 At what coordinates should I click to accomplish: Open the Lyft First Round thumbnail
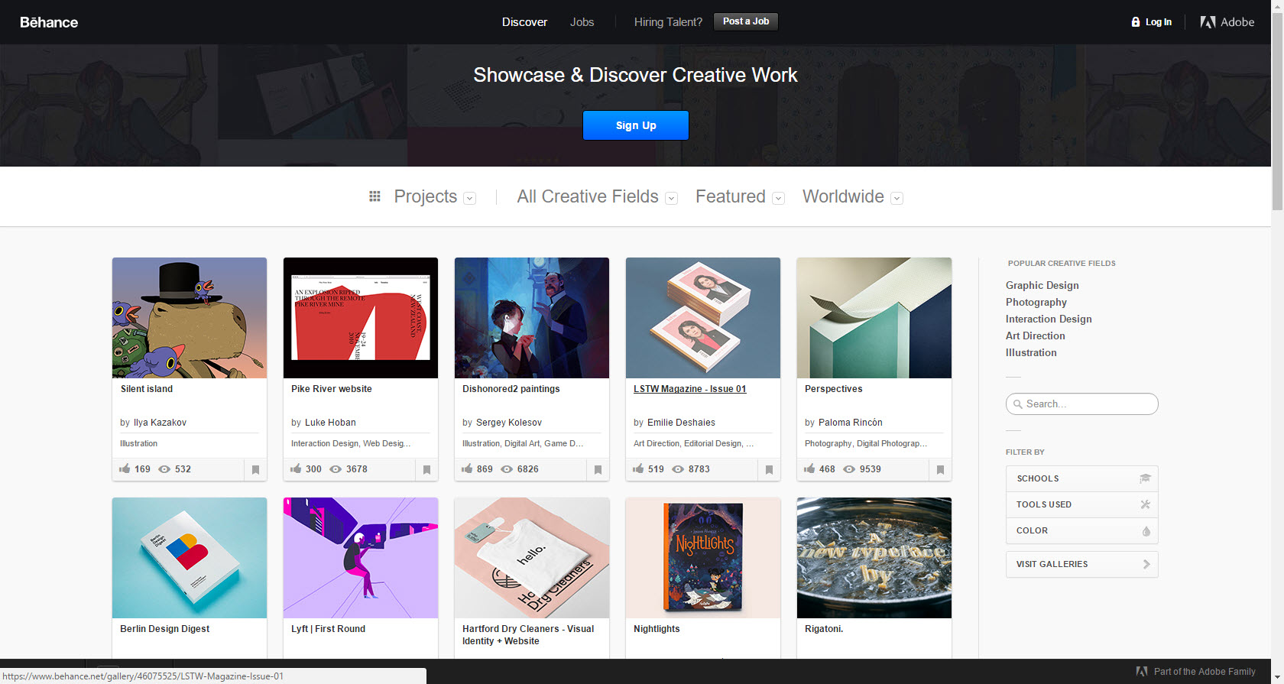pos(361,558)
